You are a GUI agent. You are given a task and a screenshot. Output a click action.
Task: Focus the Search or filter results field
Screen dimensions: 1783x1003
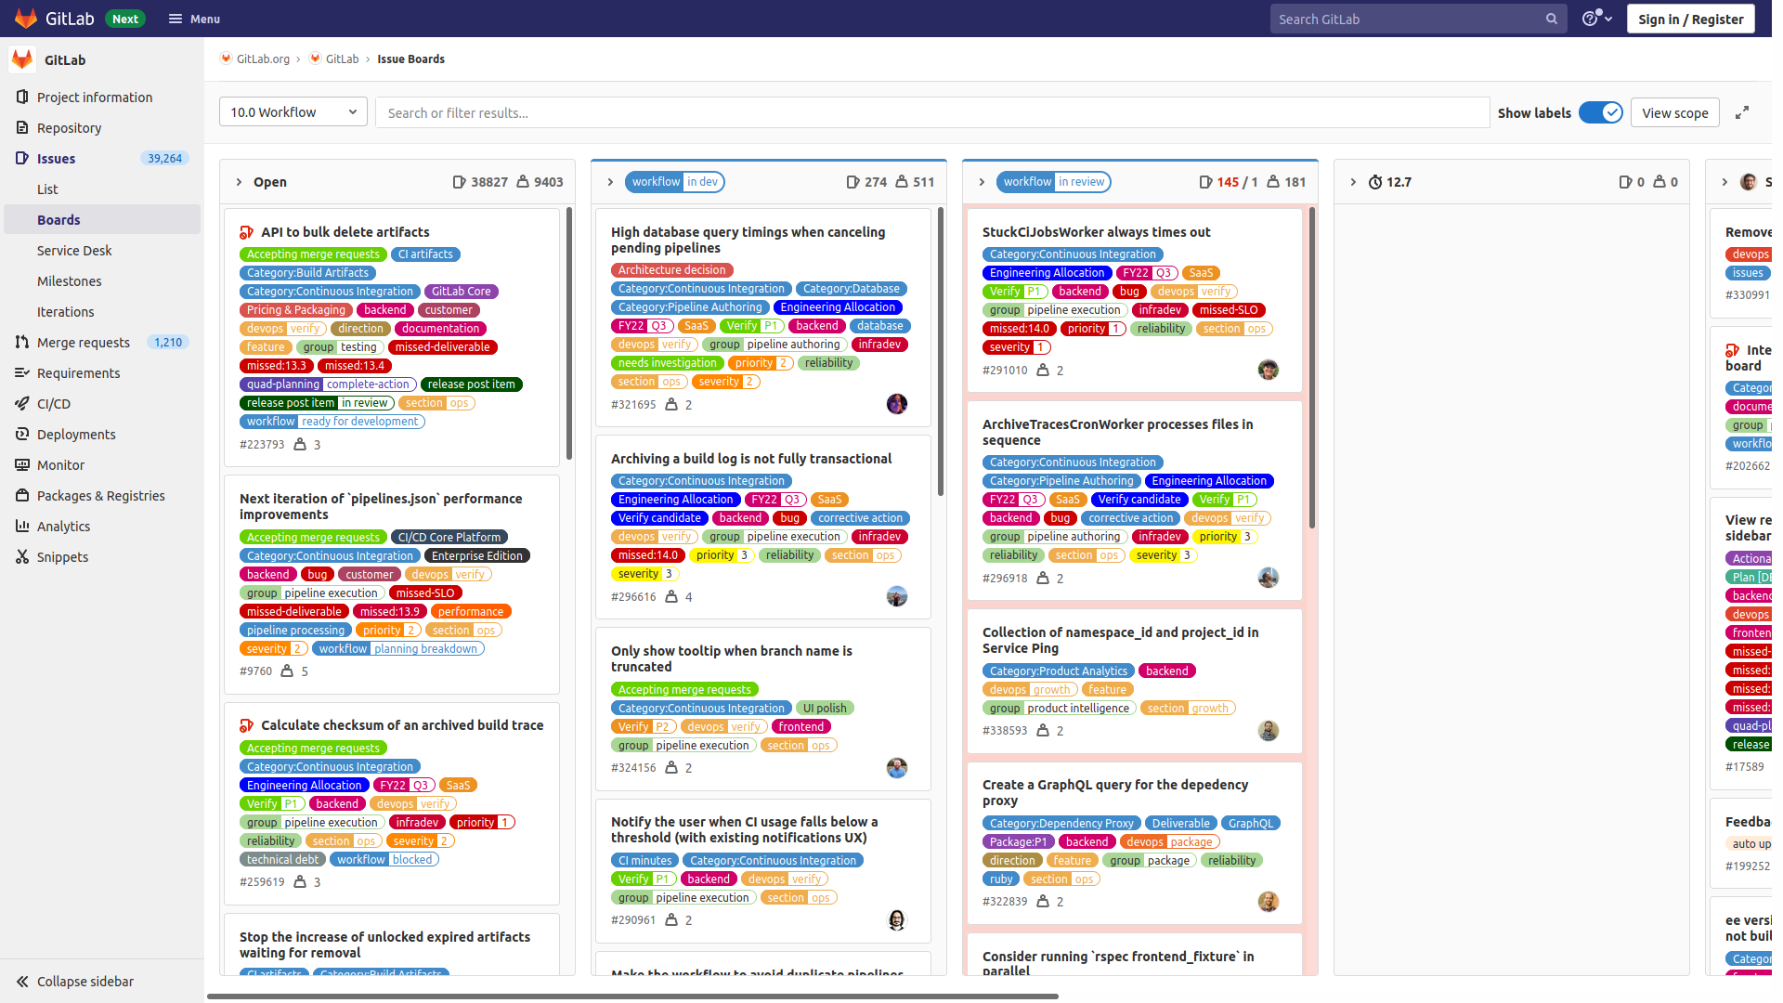tap(932, 112)
